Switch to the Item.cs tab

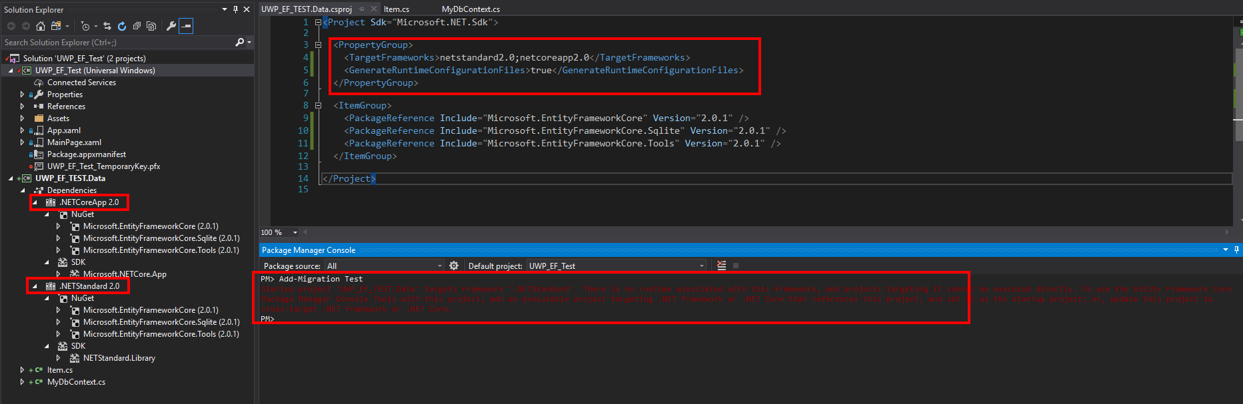pos(397,9)
